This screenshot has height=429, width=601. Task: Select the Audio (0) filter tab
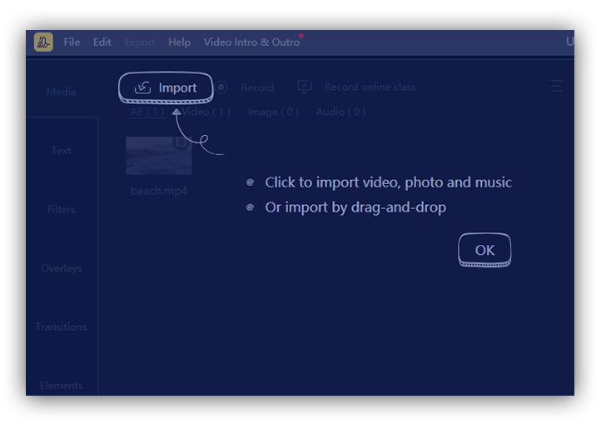point(340,112)
